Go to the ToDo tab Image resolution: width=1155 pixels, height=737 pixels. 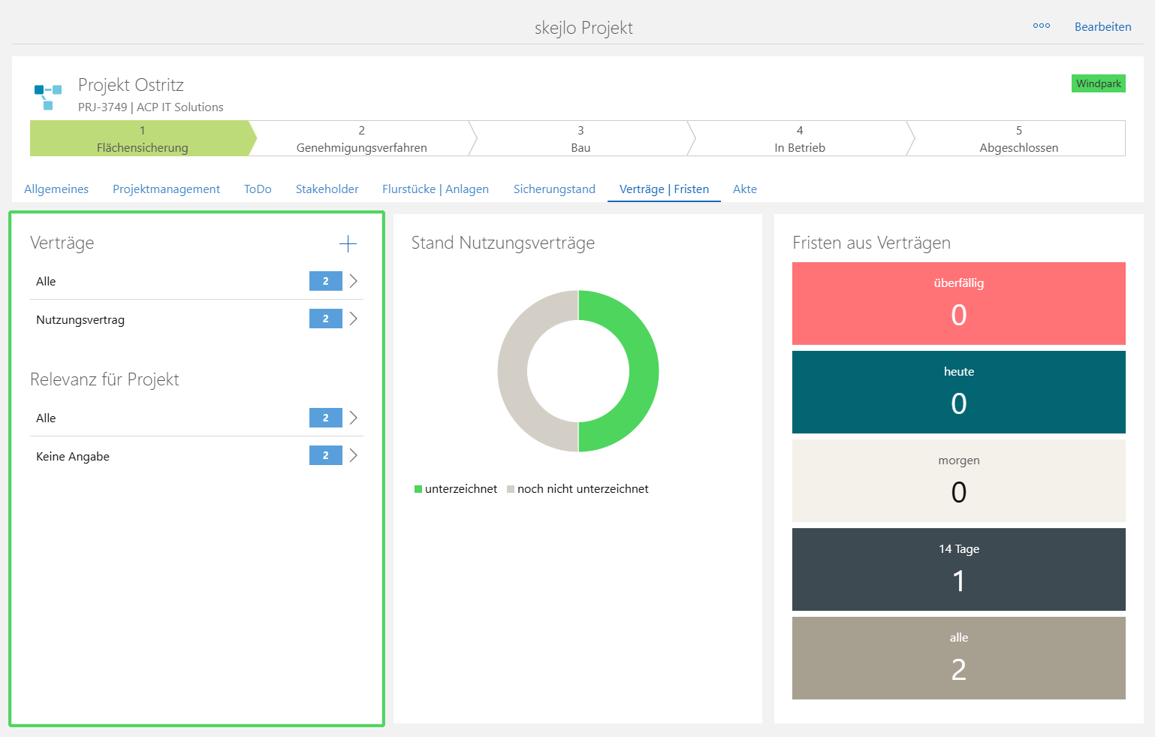click(258, 189)
